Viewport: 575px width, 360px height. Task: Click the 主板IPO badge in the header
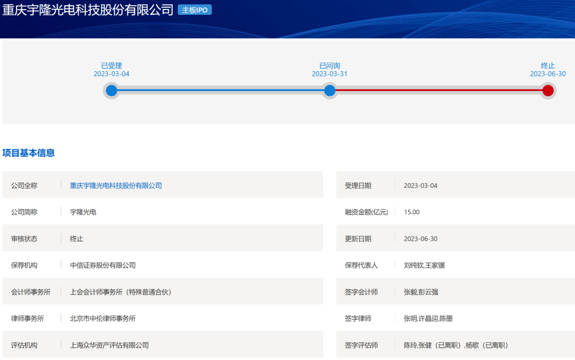pyautogui.click(x=194, y=10)
